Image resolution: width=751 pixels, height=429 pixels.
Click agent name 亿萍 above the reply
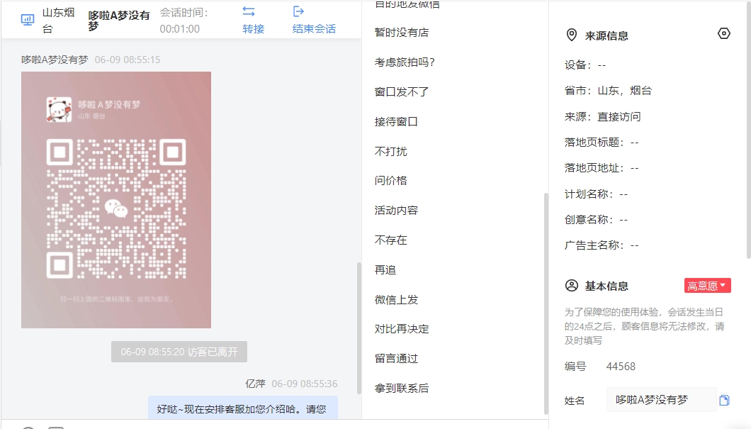coord(255,384)
